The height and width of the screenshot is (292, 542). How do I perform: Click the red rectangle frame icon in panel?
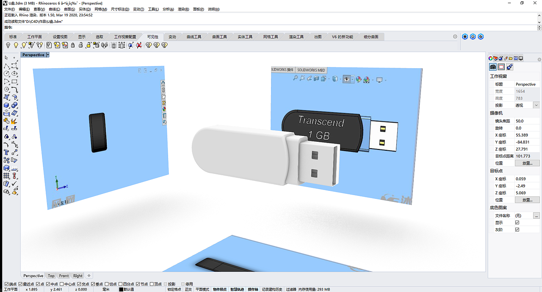tap(501, 67)
